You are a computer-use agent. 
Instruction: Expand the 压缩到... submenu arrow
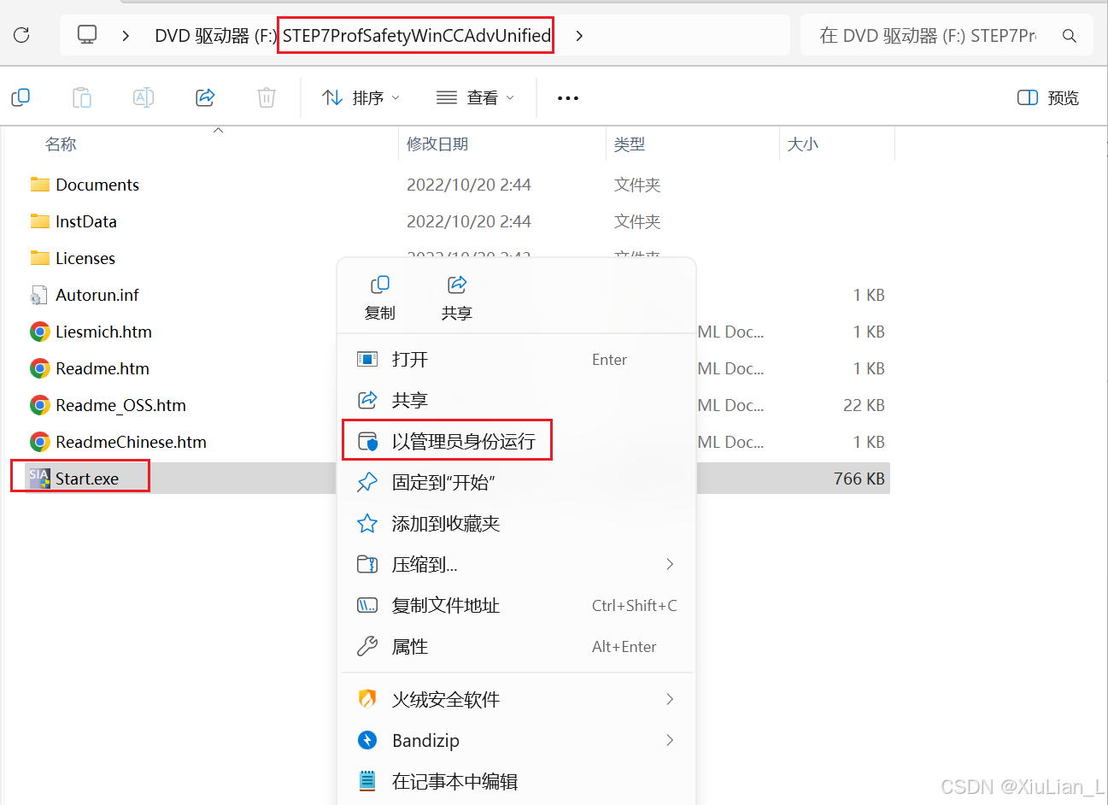pos(670,564)
